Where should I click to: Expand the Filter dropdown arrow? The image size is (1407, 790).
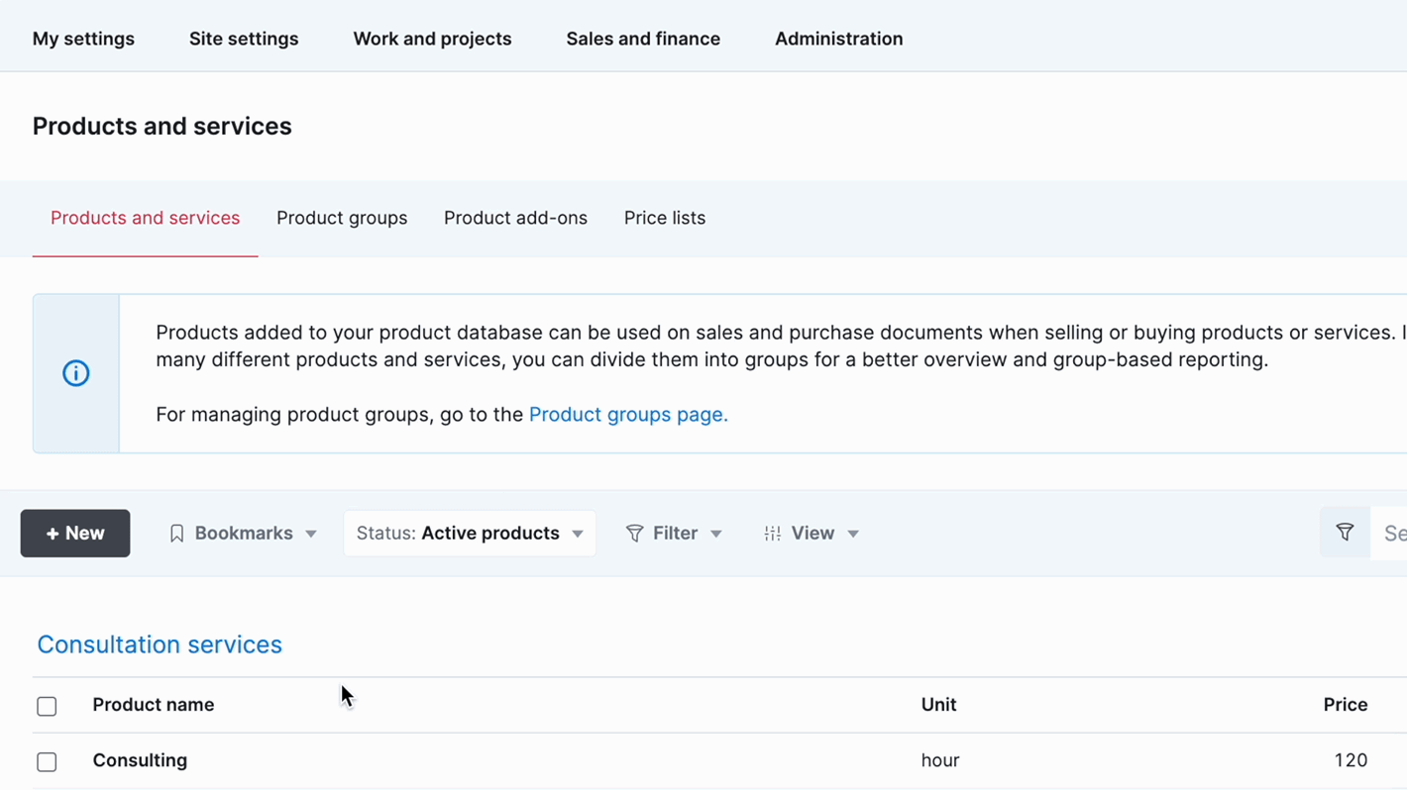716,534
